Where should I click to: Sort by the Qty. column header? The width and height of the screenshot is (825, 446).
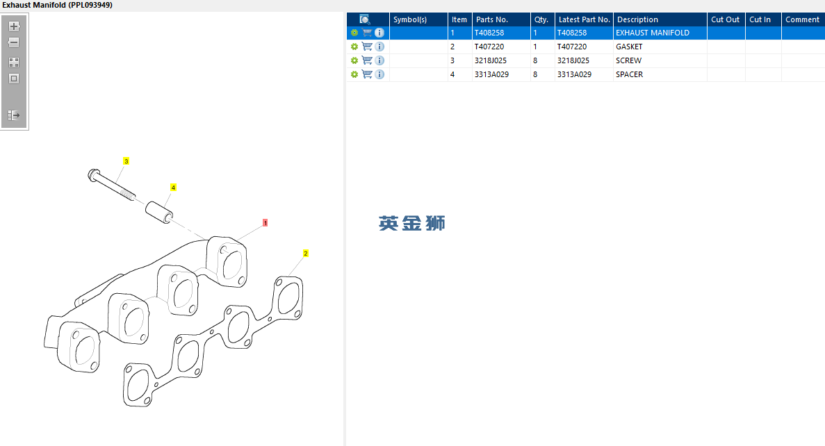tap(542, 19)
